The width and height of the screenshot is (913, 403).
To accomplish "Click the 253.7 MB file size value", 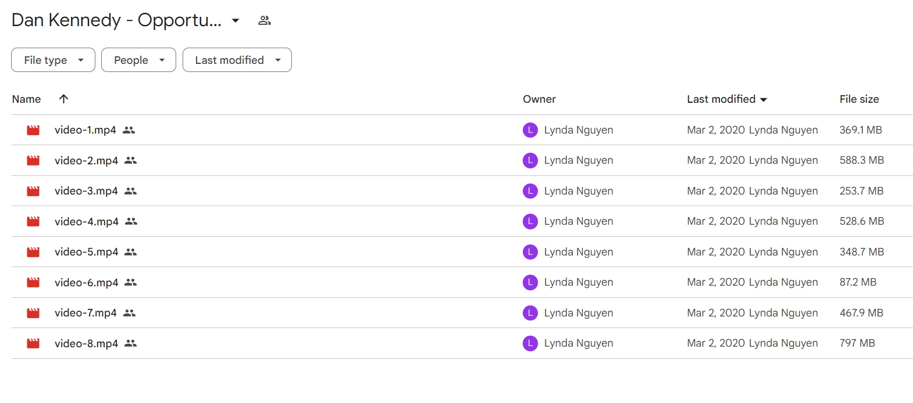I will (x=861, y=191).
